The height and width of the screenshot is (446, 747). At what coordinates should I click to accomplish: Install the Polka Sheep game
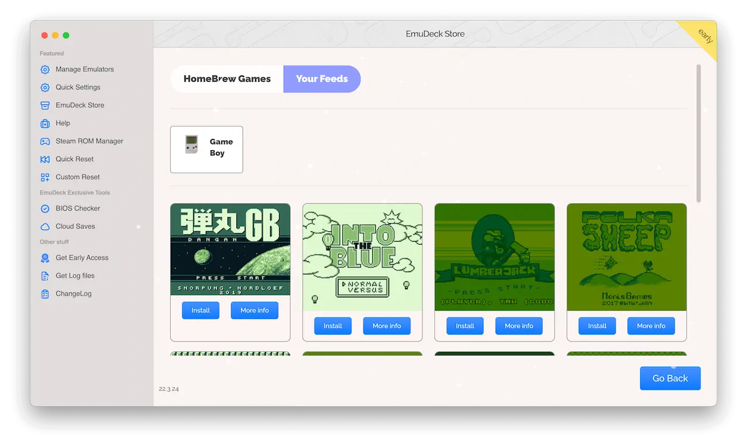[597, 325]
